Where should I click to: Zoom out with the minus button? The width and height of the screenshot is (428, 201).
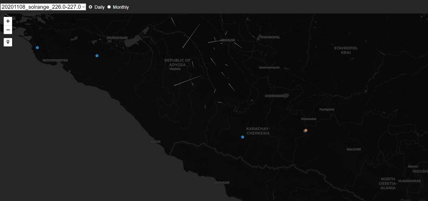[8, 30]
